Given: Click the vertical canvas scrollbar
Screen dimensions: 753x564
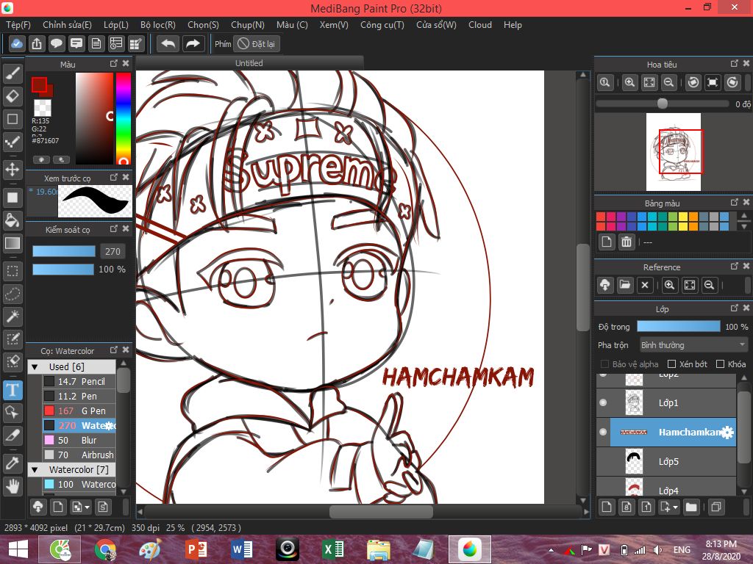Looking at the screenshot, I should point(582,287).
